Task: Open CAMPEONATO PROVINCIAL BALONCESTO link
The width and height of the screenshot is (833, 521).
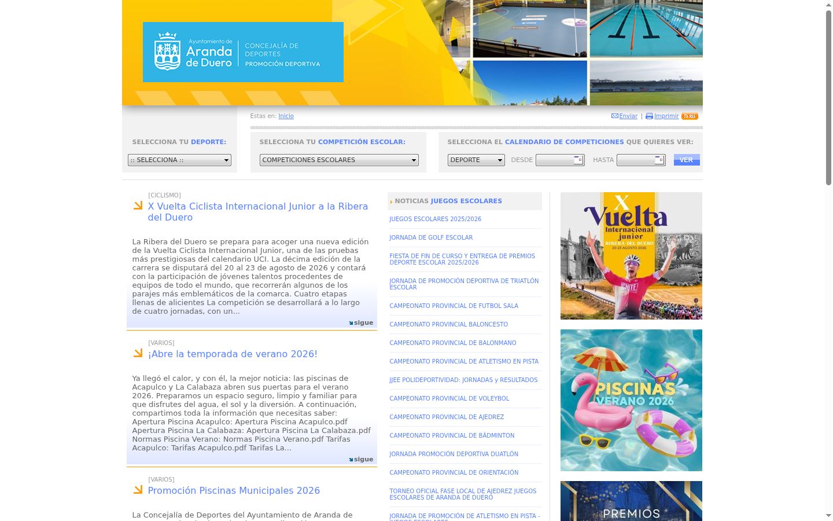Action: click(448, 325)
